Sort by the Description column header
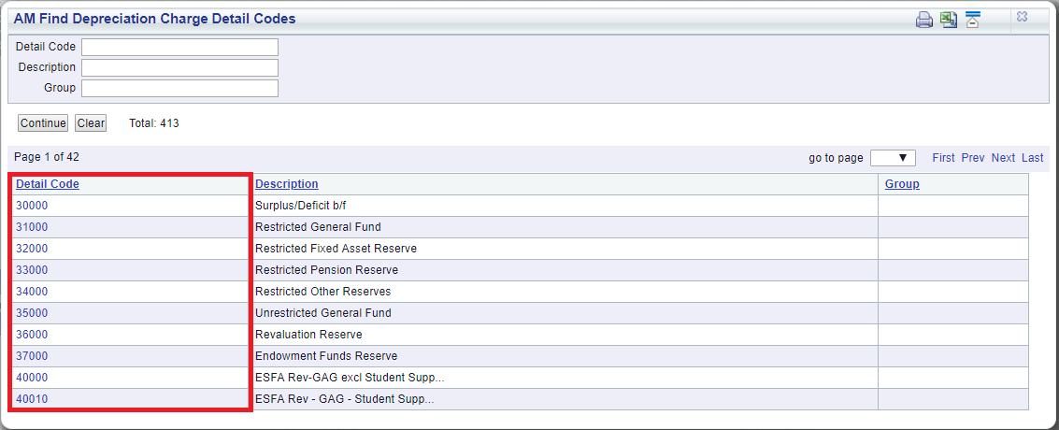Image resolution: width=1059 pixels, height=430 pixels. pos(287,184)
